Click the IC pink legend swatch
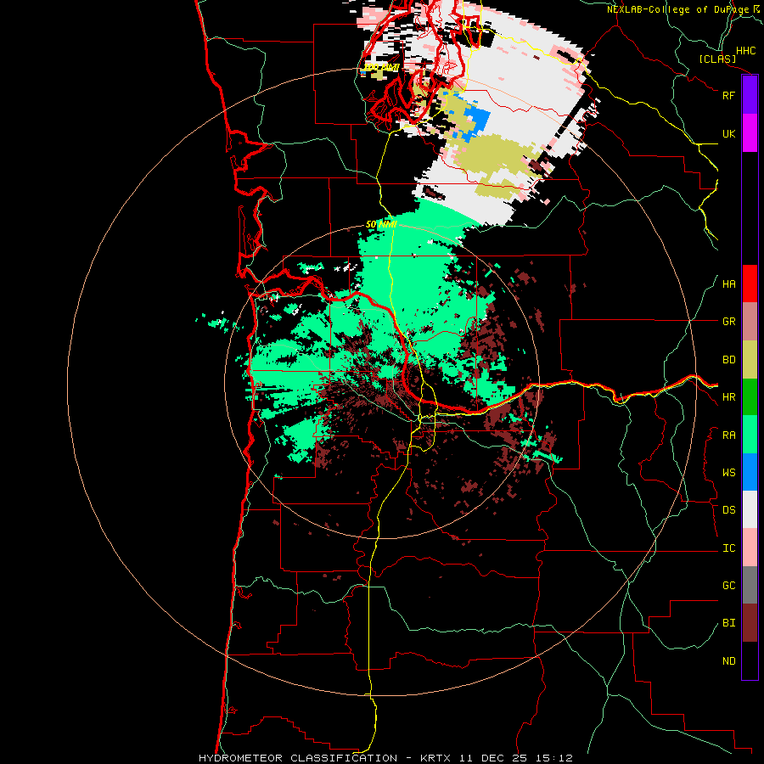This screenshot has height=764, width=764. tap(750, 548)
